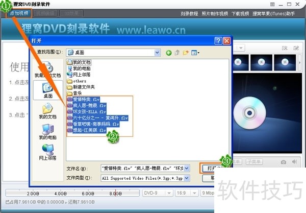The height and width of the screenshot is (213, 306).
Task: Select 桌面 in the places bar
Action: 48,90
